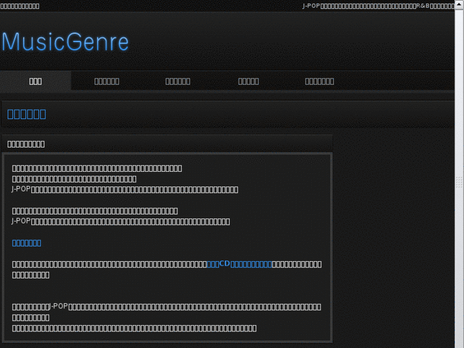Open the fourth navigation tab

pyautogui.click(x=248, y=81)
